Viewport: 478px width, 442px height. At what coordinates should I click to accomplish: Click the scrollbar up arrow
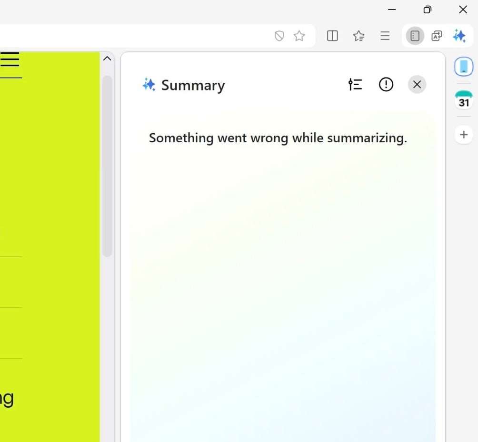pyautogui.click(x=107, y=59)
